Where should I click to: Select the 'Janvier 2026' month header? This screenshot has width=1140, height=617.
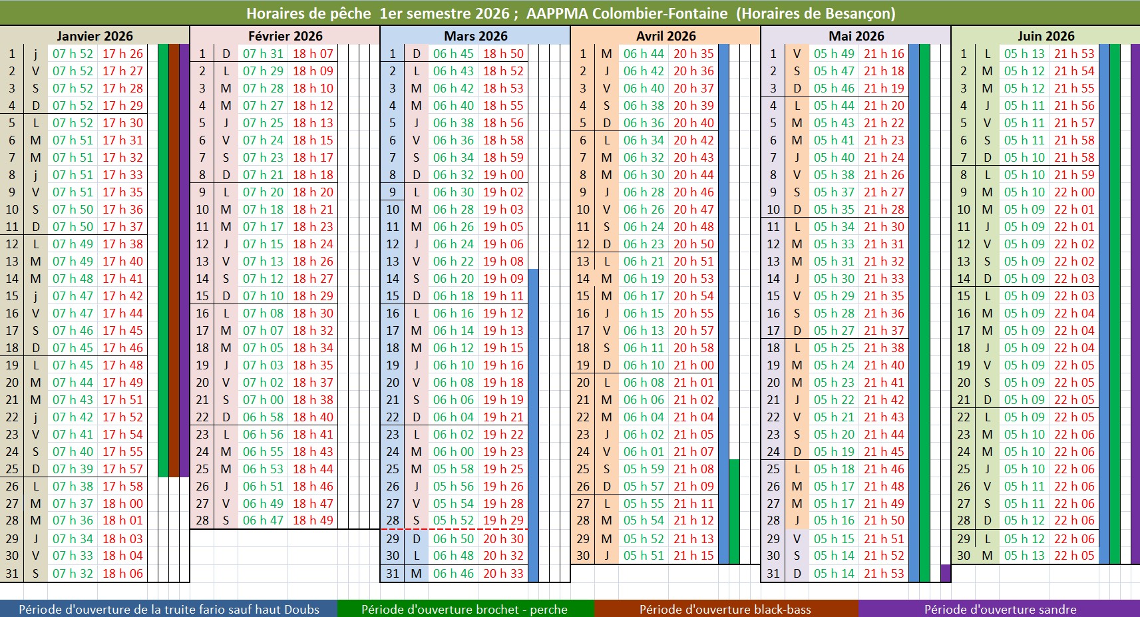click(95, 36)
